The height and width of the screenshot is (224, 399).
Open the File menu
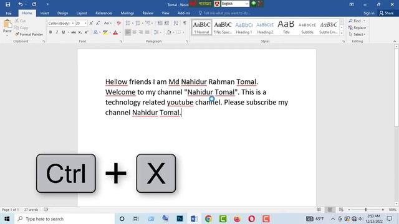tap(8, 13)
